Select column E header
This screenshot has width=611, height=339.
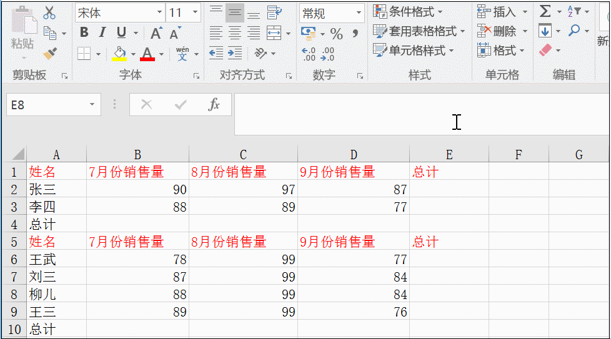(449, 154)
